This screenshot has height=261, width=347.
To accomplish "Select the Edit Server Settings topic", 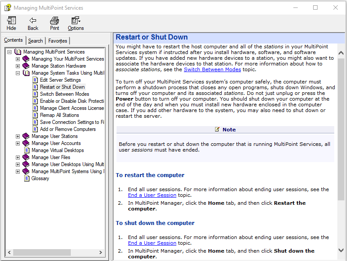I will tap(60, 80).
